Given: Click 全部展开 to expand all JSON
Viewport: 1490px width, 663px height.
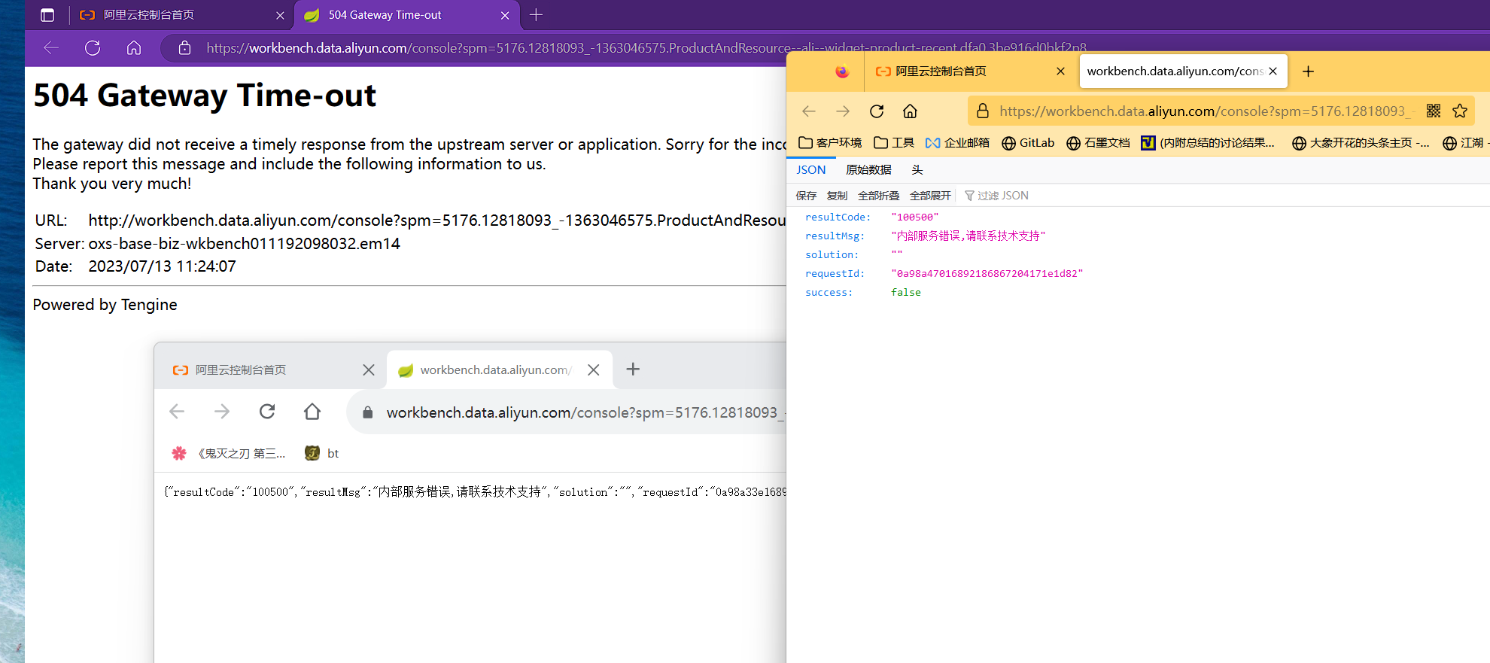Looking at the screenshot, I should click(x=930, y=196).
